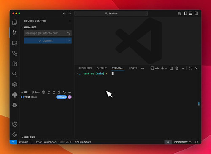Synchronize changes icon in status bar
The image size is (211, 154).
click(x=31, y=142)
